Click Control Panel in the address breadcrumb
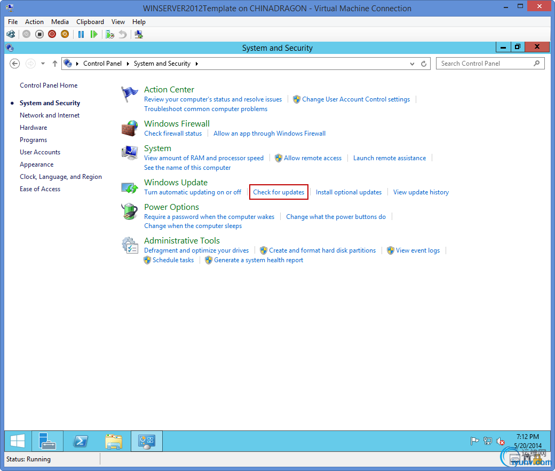This screenshot has width=555, height=471. point(102,64)
